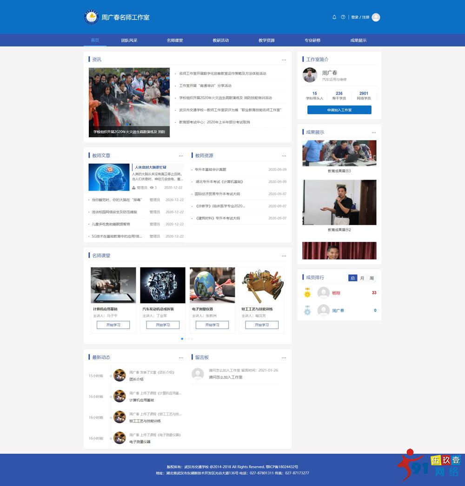This screenshot has height=486, width=465.
Task: Switch ranking to 月 tab
Action: pyautogui.click(x=362, y=278)
